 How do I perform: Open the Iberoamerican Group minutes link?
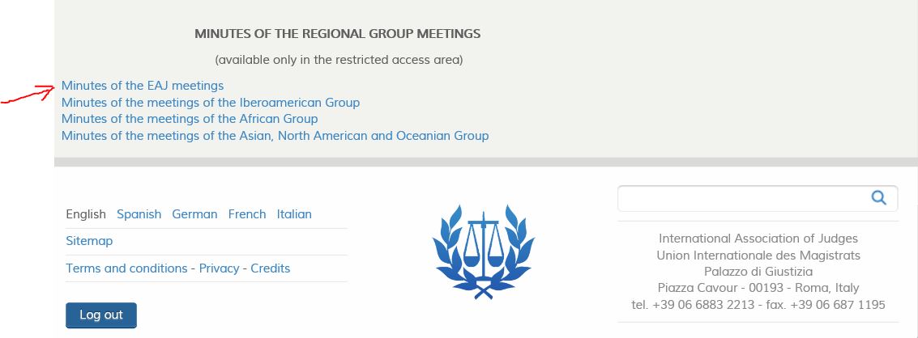210,103
